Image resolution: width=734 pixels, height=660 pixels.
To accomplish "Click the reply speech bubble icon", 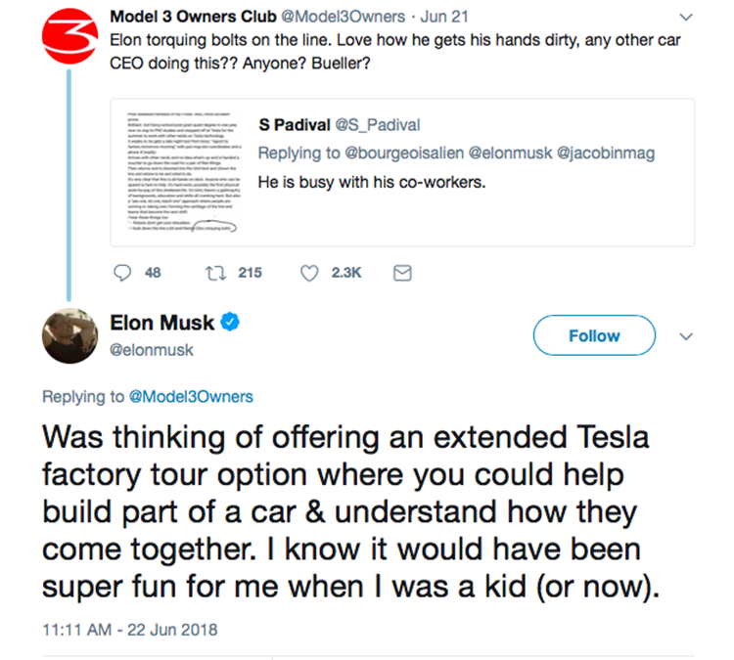I will click(x=122, y=273).
